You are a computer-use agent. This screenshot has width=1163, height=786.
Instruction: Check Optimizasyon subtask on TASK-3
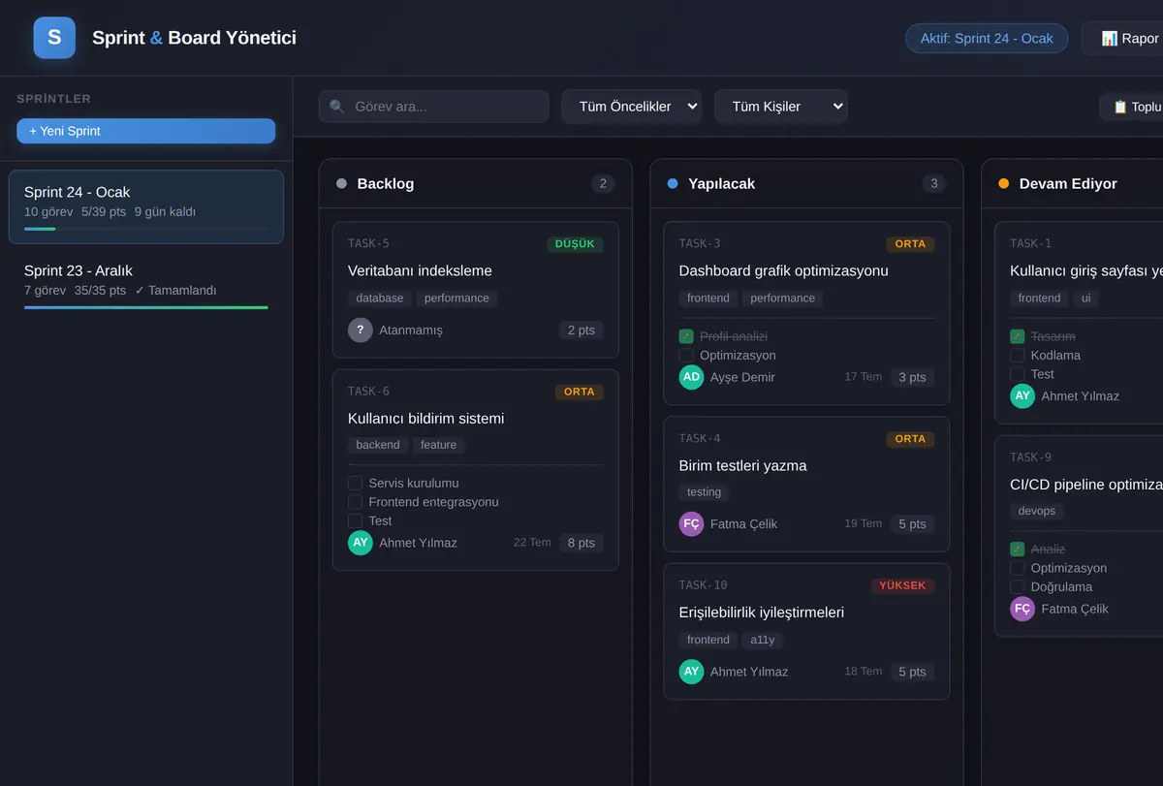click(x=686, y=356)
